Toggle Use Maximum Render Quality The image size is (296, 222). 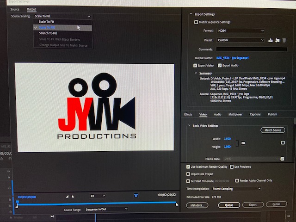188,166
